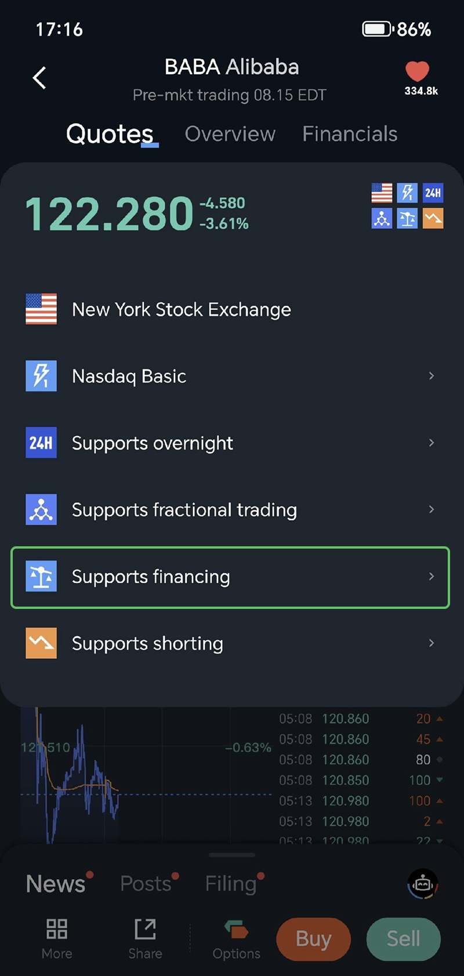This screenshot has height=976, width=464.
Task: Tap the back arrow icon
Action: (39, 78)
